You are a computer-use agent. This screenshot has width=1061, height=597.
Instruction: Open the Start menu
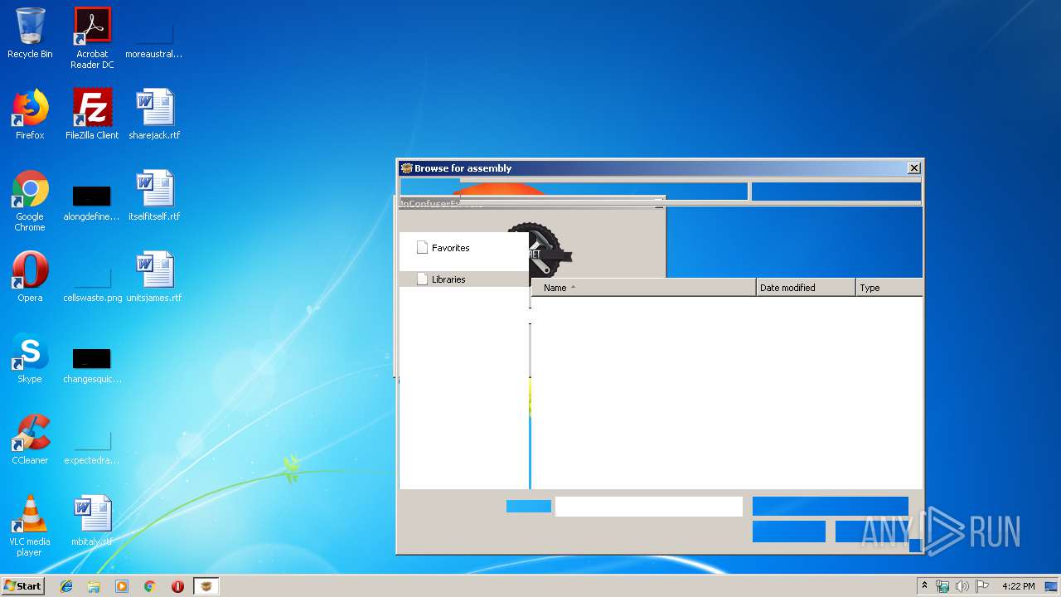tap(23, 586)
